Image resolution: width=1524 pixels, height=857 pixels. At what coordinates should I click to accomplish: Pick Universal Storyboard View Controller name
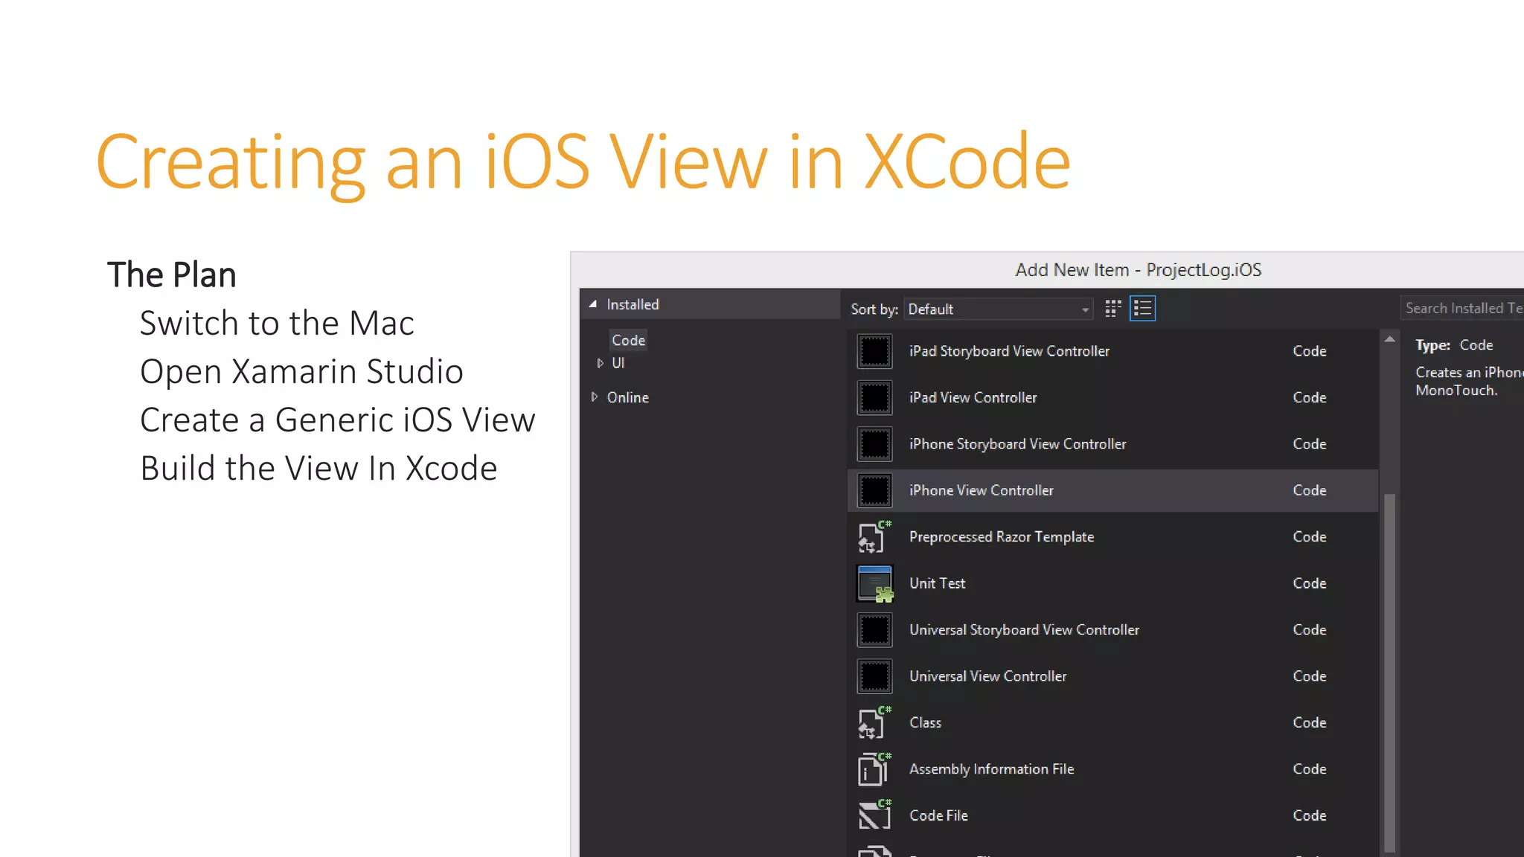click(x=1024, y=630)
